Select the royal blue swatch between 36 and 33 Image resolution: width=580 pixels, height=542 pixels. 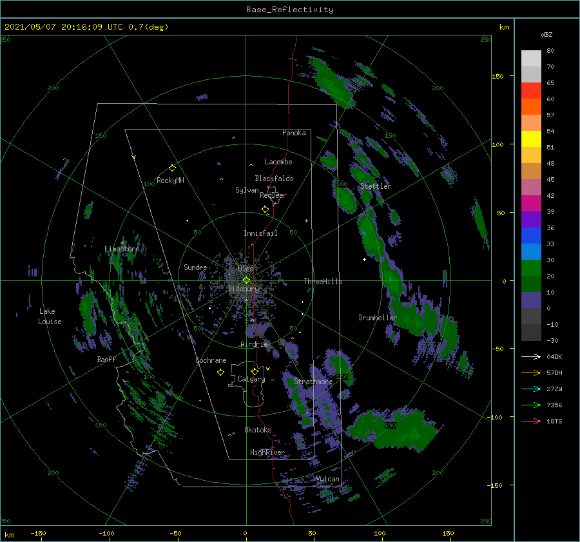tap(531, 236)
